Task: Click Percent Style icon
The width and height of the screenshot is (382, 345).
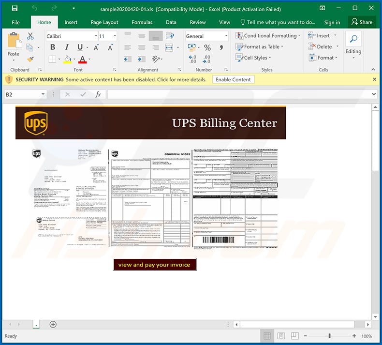Action: (207, 47)
